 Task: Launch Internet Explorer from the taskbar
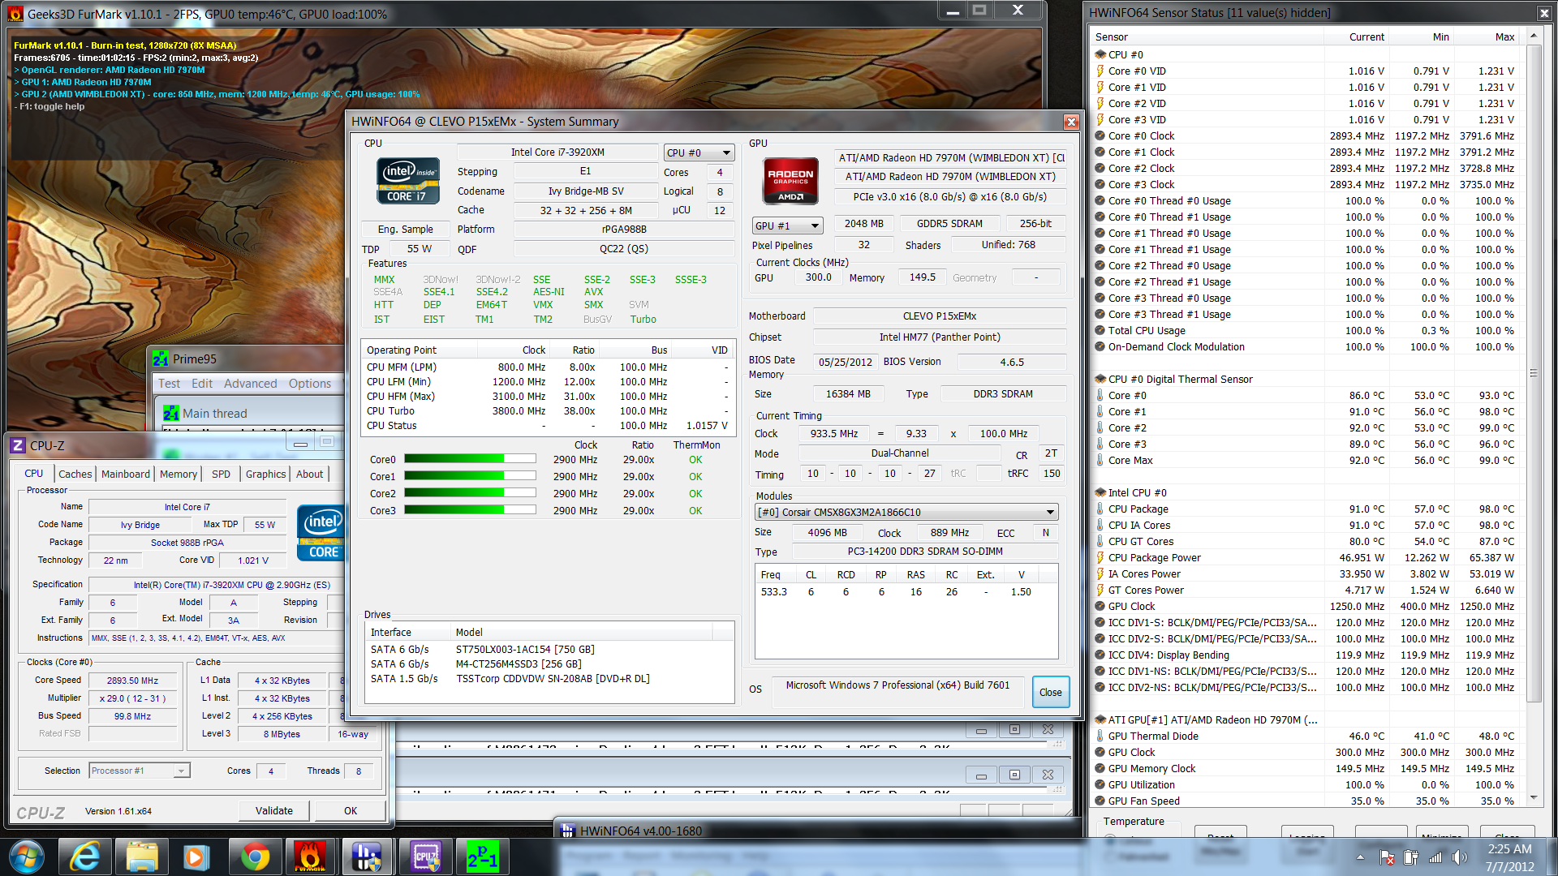pyautogui.click(x=84, y=857)
